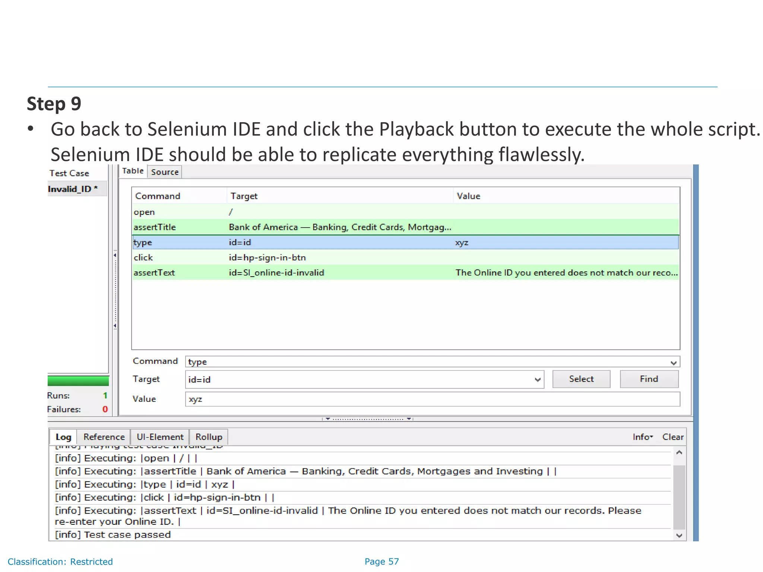Click the green test progress bar
Screen dimensions: 763x572
click(78, 381)
